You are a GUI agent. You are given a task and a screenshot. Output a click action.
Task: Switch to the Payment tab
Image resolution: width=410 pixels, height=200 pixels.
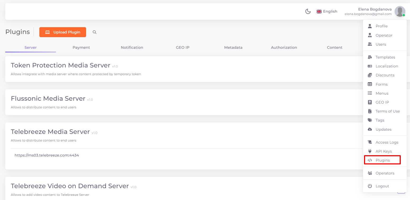coord(81,47)
